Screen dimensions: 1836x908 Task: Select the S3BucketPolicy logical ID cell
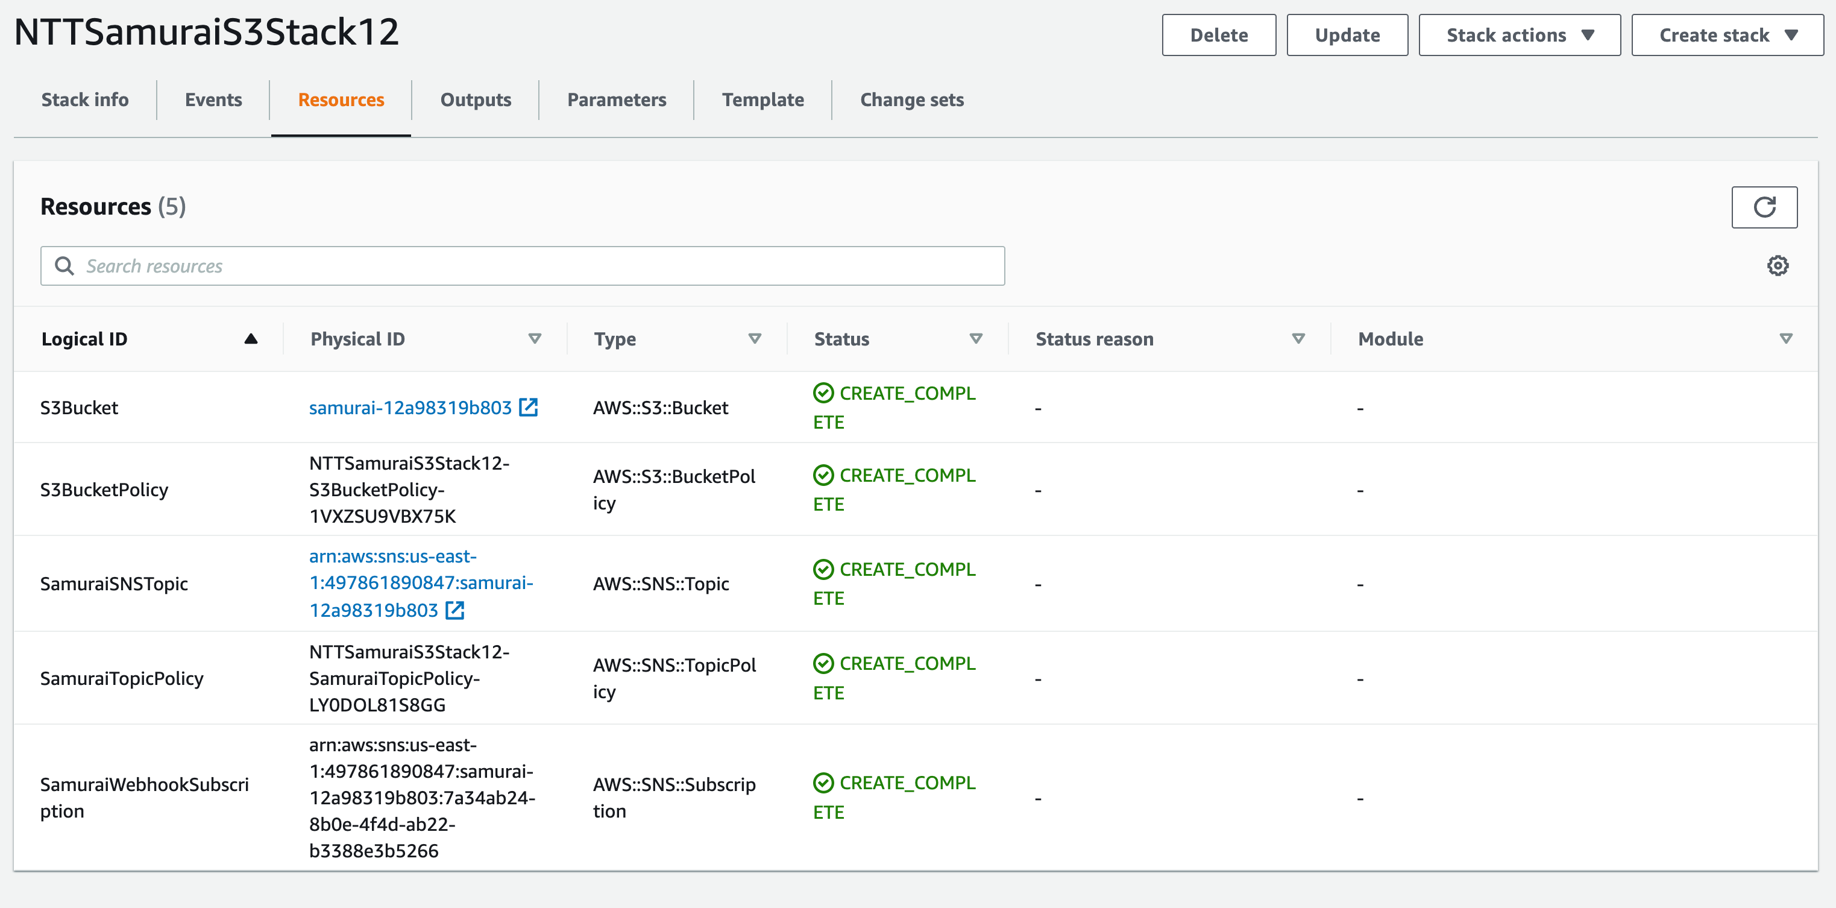coord(104,490)
